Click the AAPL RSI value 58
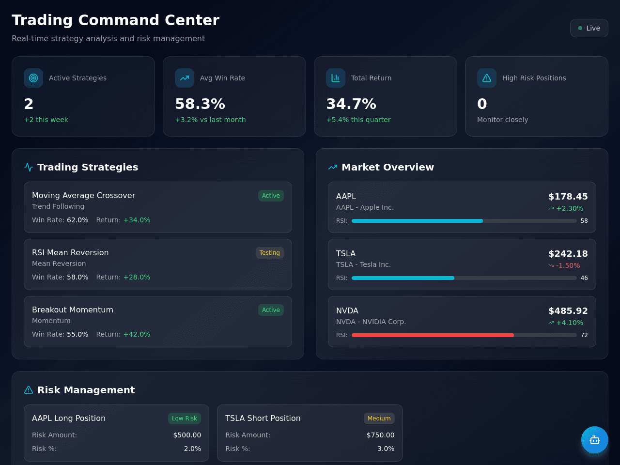 pyautogui.click(x=584, y=221)
